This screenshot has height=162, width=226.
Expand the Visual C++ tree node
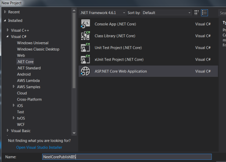(x=8, y=30)
